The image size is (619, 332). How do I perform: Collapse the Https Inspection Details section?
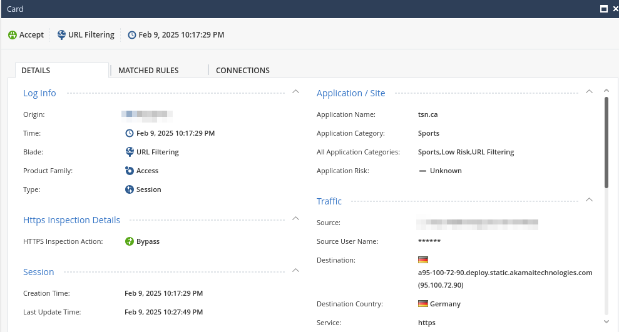pos(295,218)
